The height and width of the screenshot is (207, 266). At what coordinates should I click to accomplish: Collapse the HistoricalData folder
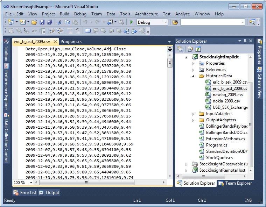click(x=193, y=76)
